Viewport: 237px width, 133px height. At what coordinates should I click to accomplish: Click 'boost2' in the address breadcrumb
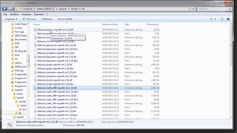74,9
